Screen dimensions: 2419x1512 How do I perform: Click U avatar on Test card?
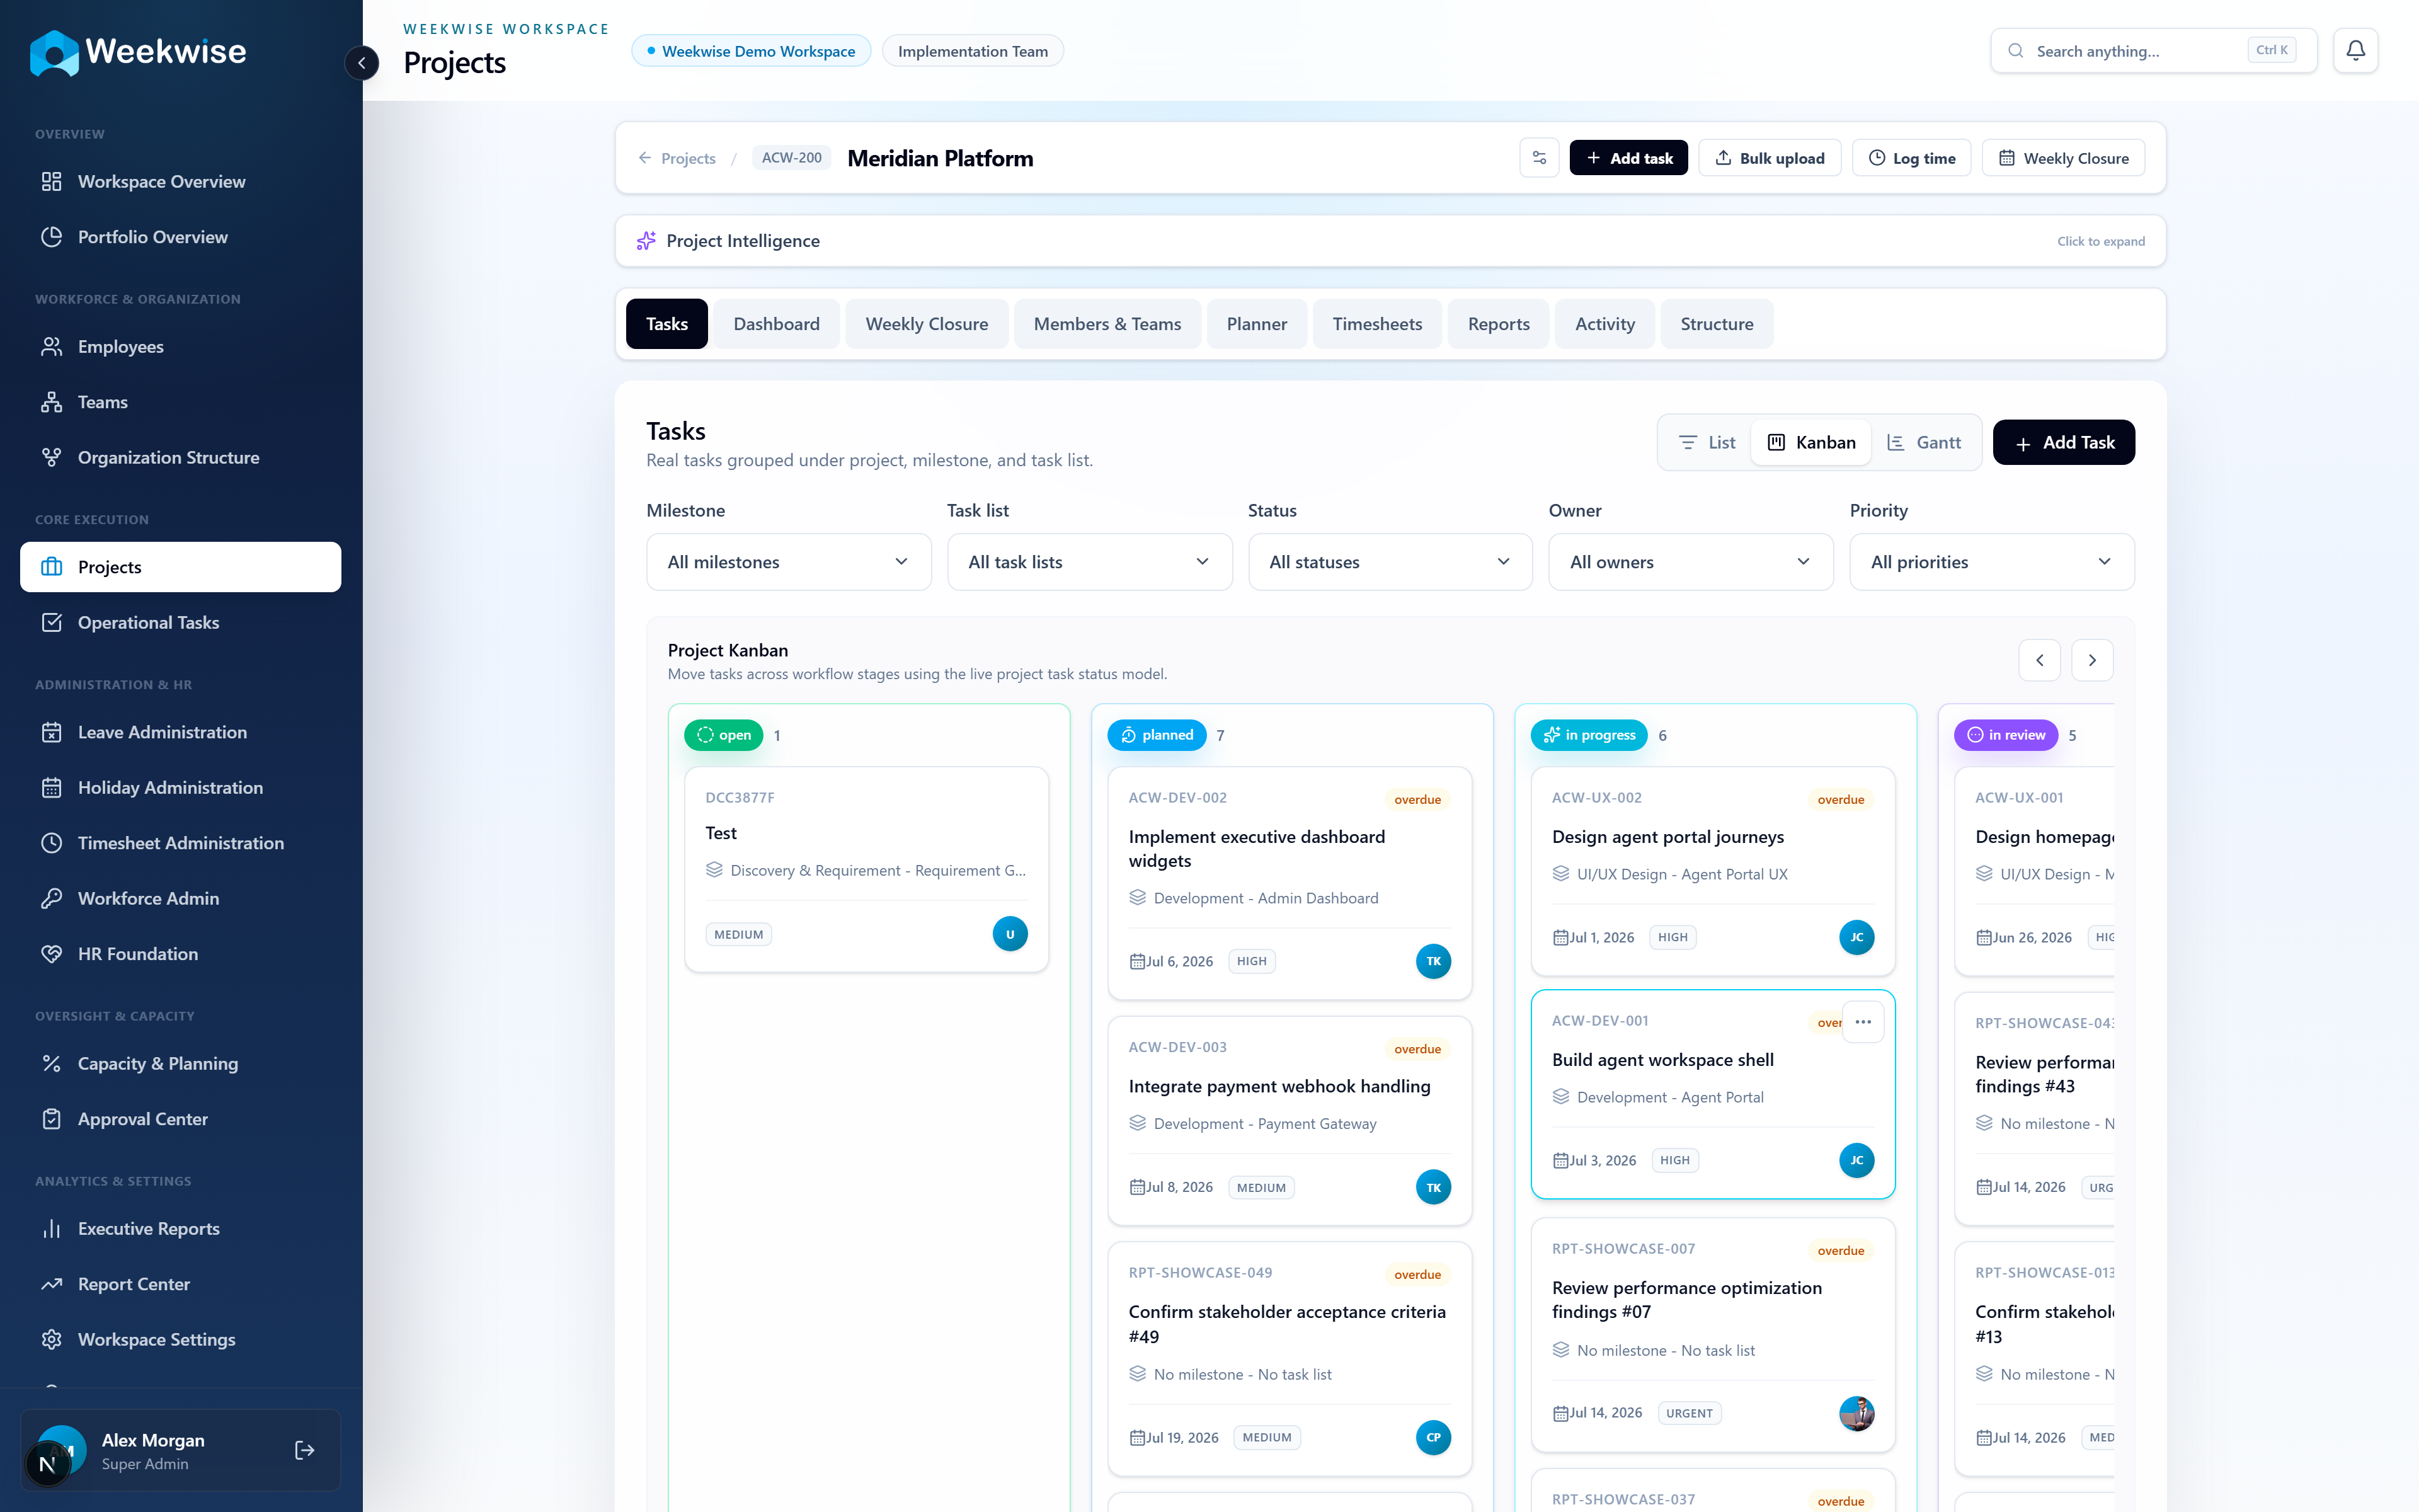click(x=1010, y=934)
